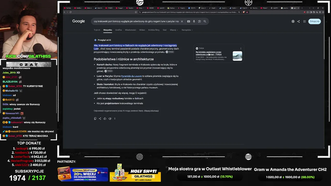This screenshot has width=331, height=186.
Task: Copy the AI overview answer
Action: click(95, 119)
